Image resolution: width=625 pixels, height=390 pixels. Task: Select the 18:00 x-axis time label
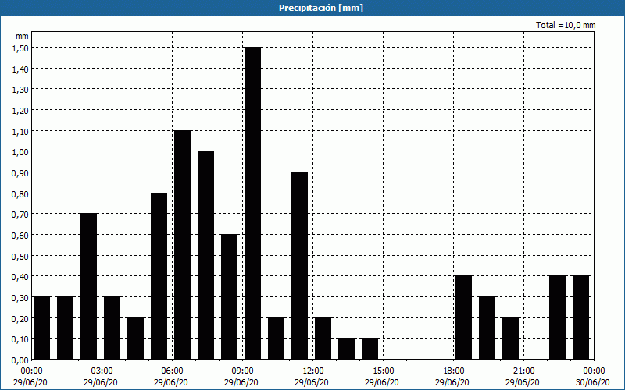[454, 371]
